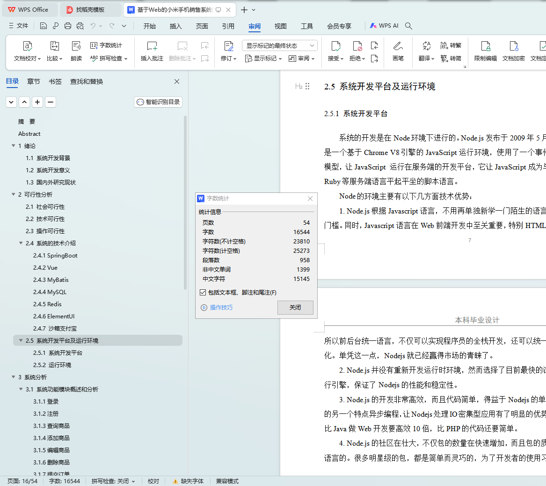The image size is (546, 486).
Task: Open the new tab dropdown arrow
Action: pos(254,10)
